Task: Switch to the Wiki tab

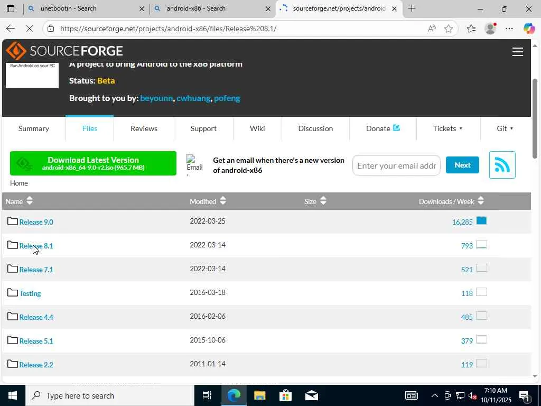Action: point(257,128)
